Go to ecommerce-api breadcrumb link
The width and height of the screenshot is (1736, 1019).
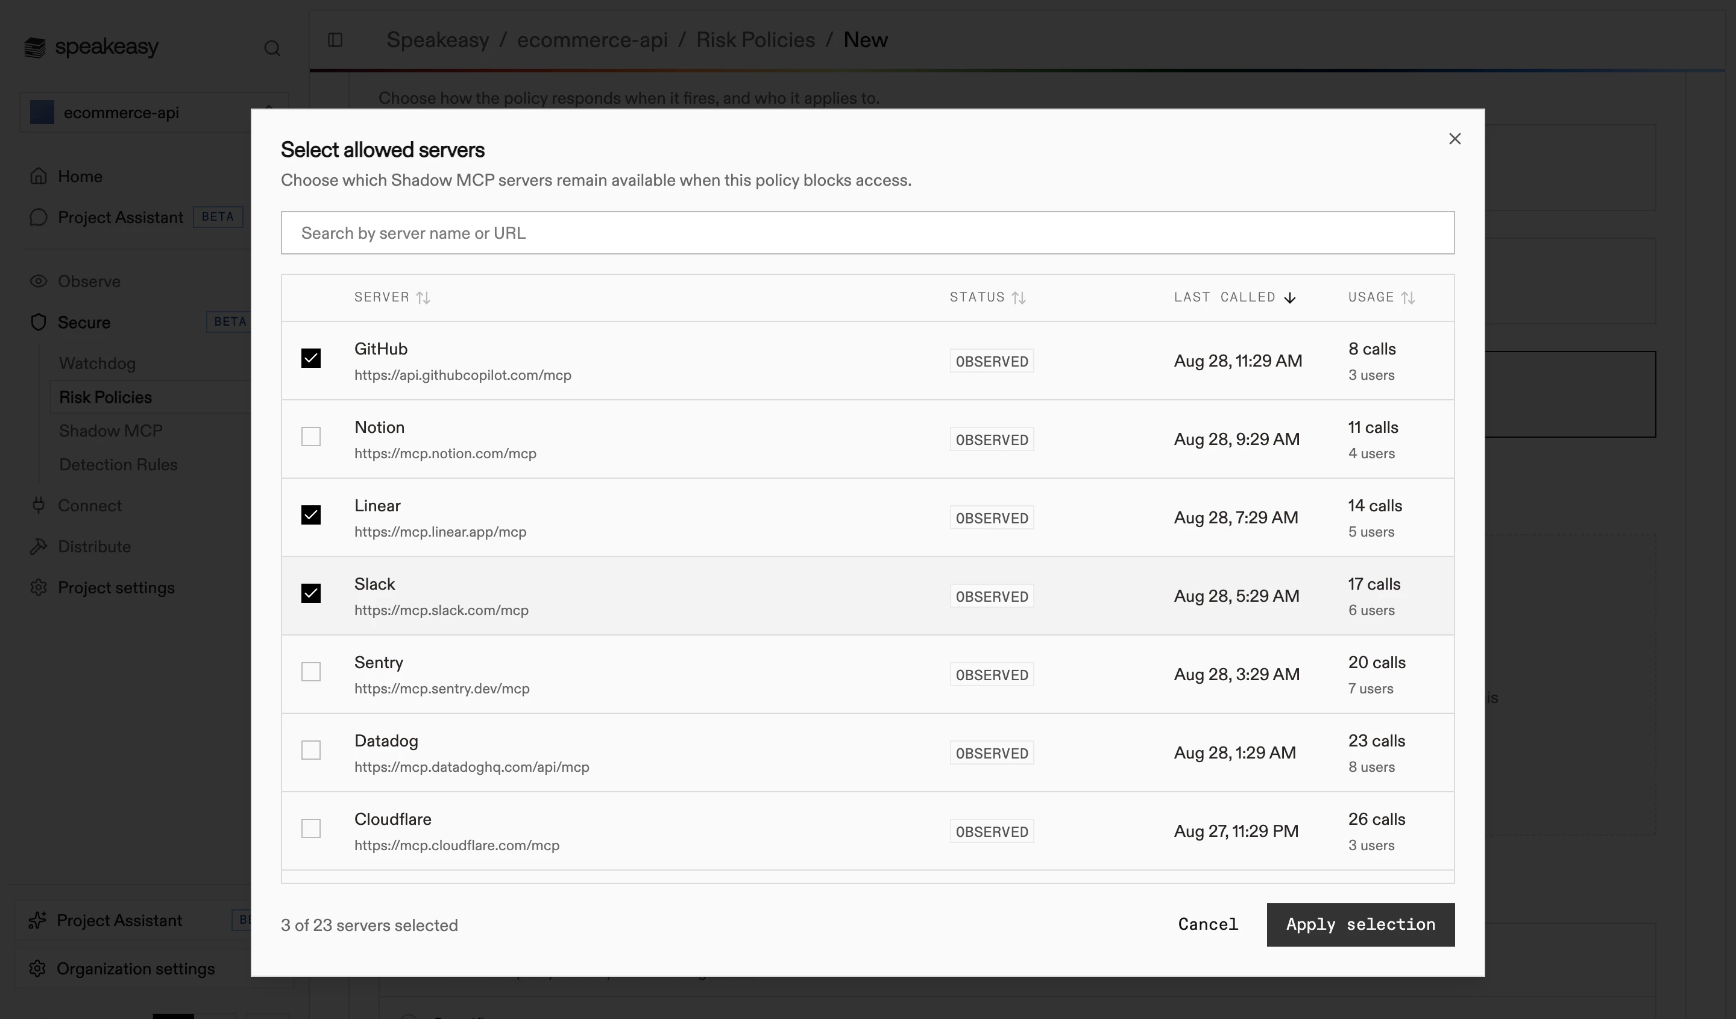pyautogui.click(x=593, y=40)
